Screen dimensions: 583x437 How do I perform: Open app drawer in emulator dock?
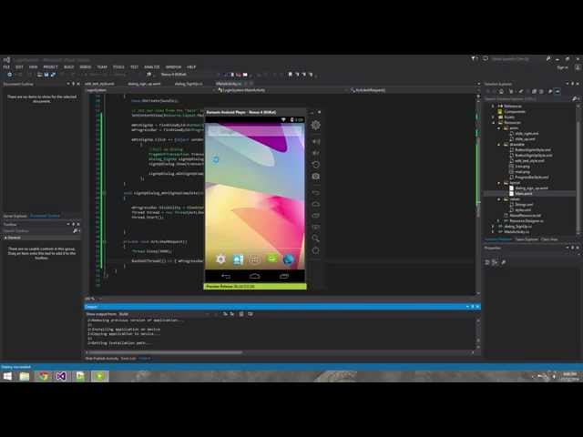point(255,259)
